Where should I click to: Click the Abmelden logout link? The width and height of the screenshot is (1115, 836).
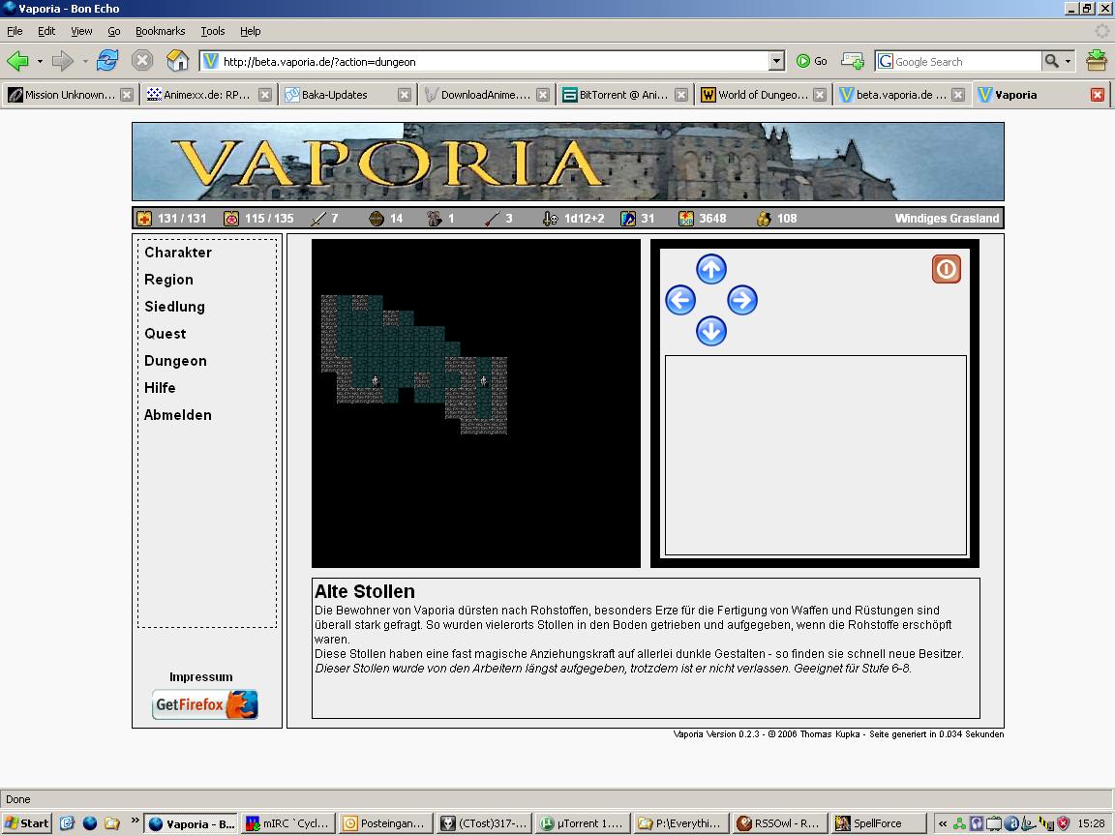178,415
